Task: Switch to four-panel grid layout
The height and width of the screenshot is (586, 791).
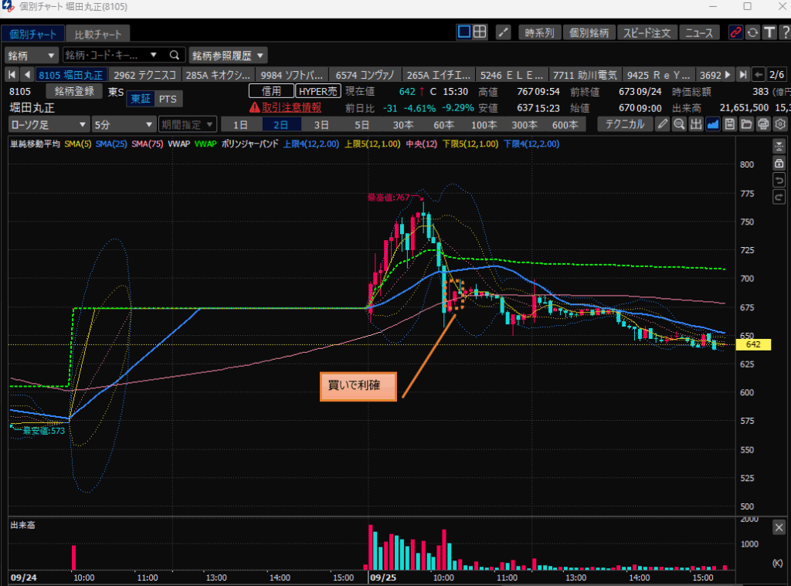Action: pos(480,32)
